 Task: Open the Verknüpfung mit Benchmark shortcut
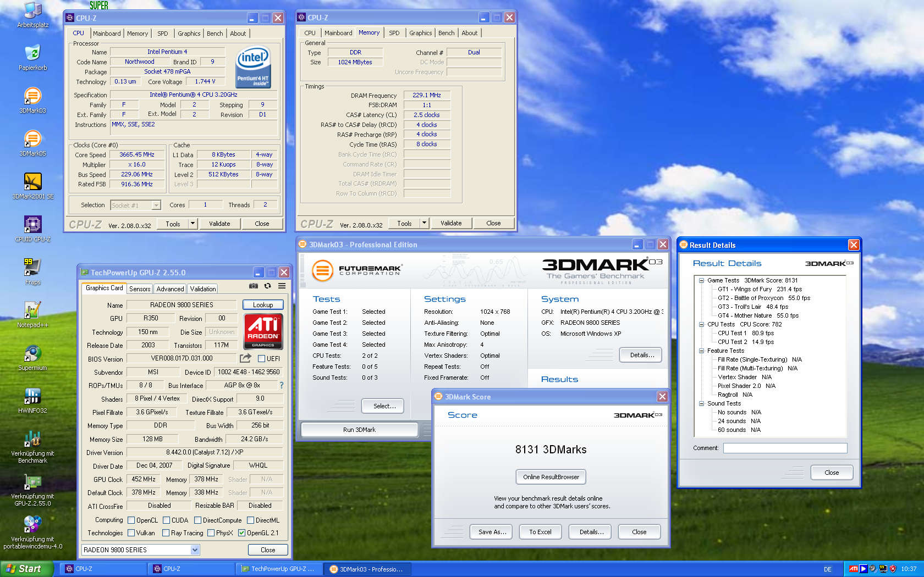click(32, 447)
